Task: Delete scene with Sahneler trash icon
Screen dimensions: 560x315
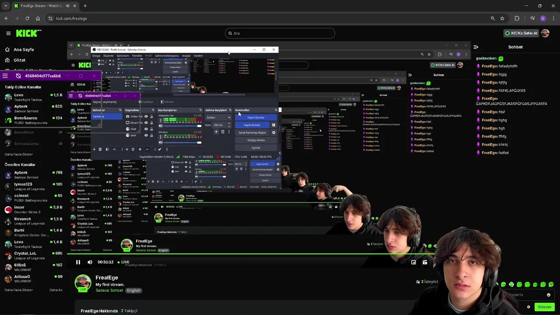Action: coord(100,149)
